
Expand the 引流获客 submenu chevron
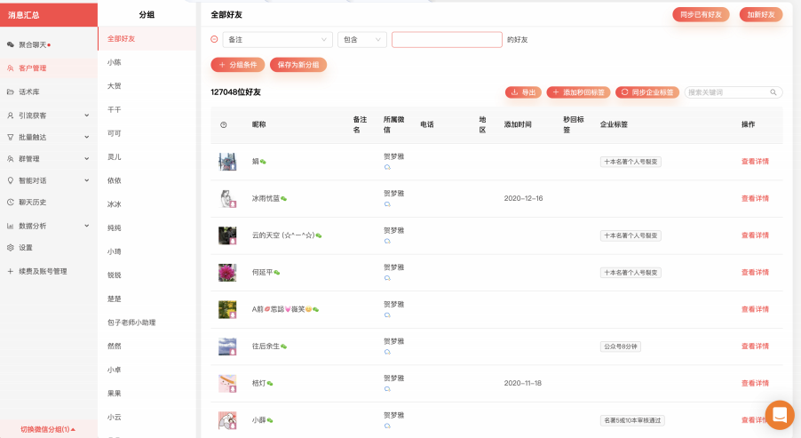pos(87,115)
